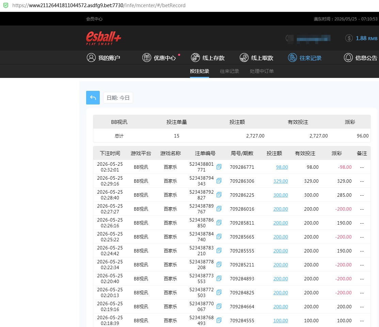The height and width of the screenshot is (327, 379).
Task: Open 信息公告 bell icon
Action: click(348, 58)
